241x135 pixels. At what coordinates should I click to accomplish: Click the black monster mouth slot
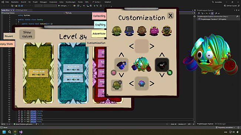(x=162, y=65)
